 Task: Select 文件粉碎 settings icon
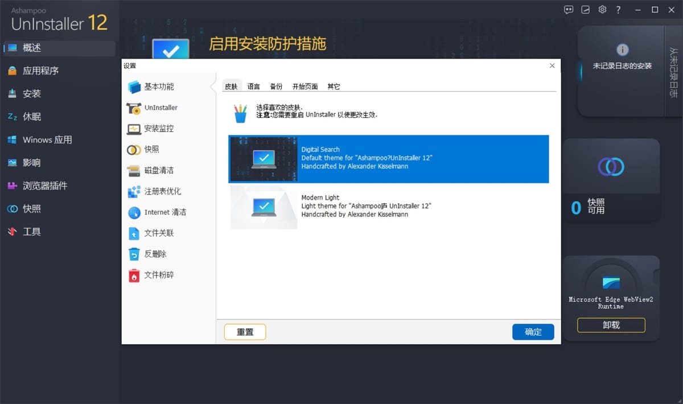click(x=134, y=275)
